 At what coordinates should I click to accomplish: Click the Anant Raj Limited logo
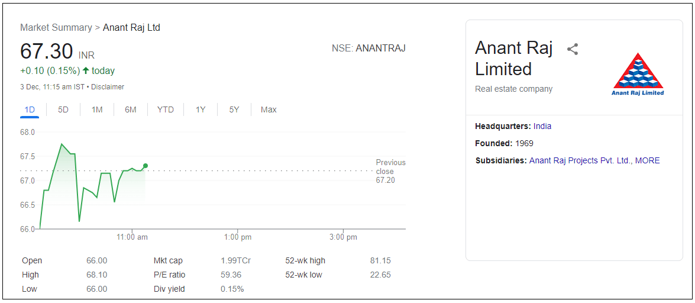(638, 74)
